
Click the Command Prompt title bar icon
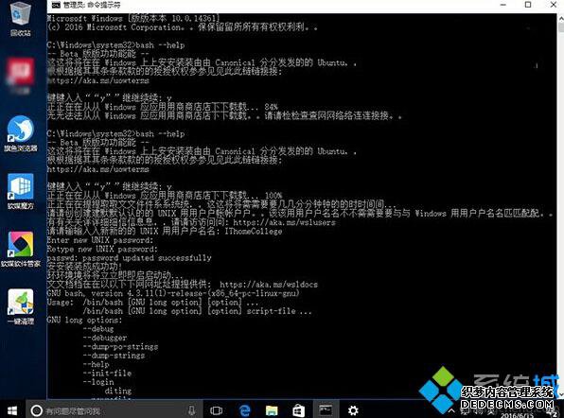[x=56, y=5]
